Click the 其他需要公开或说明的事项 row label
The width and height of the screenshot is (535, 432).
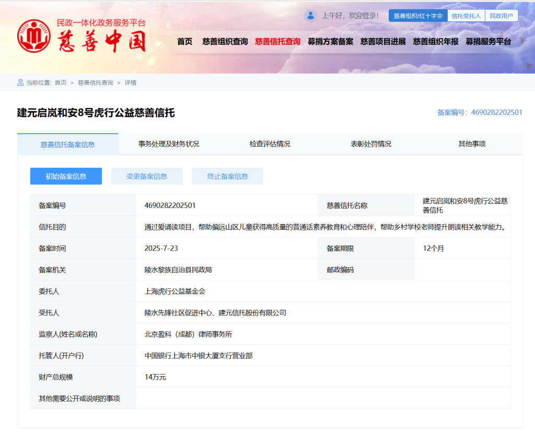(79, 399)
